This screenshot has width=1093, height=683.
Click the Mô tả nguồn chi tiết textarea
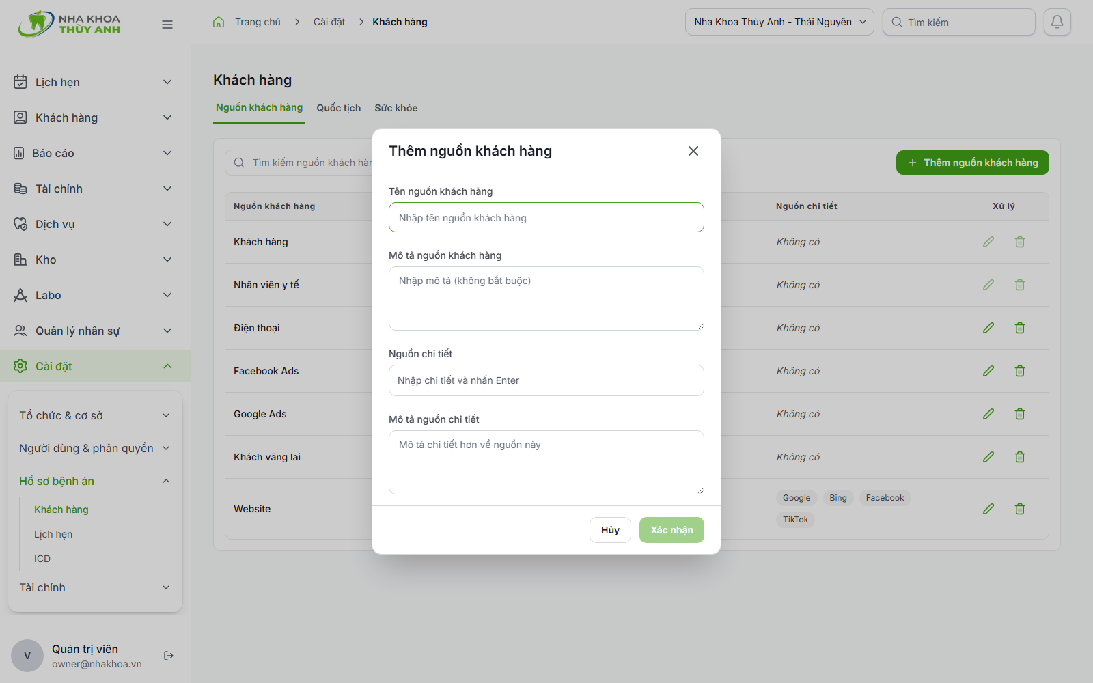click(546, 462)
